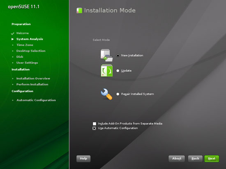Image resolution: width=226 pixels, height=169 pixels.
Task: Select Desktop Selection step in sidebar
Action: pos(31,51)
